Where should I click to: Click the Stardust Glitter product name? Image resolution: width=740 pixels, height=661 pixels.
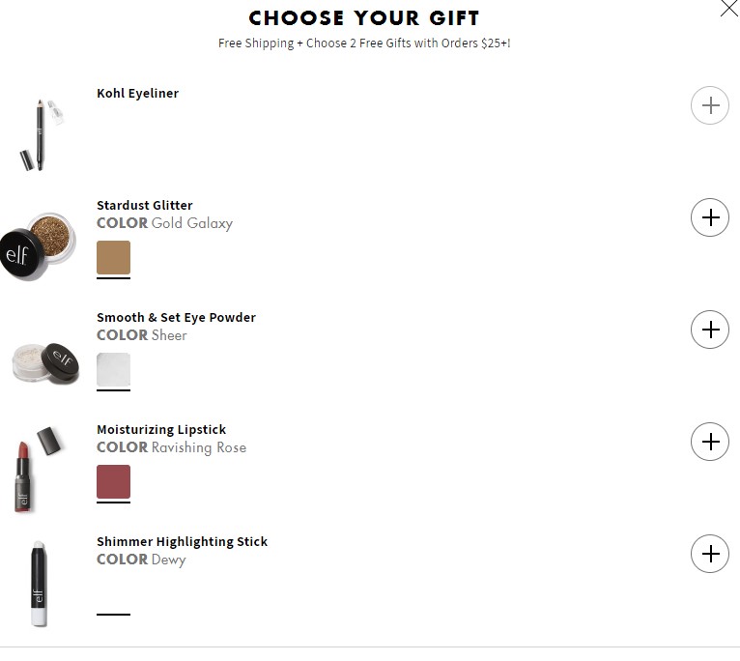click(x=145, y=206)
